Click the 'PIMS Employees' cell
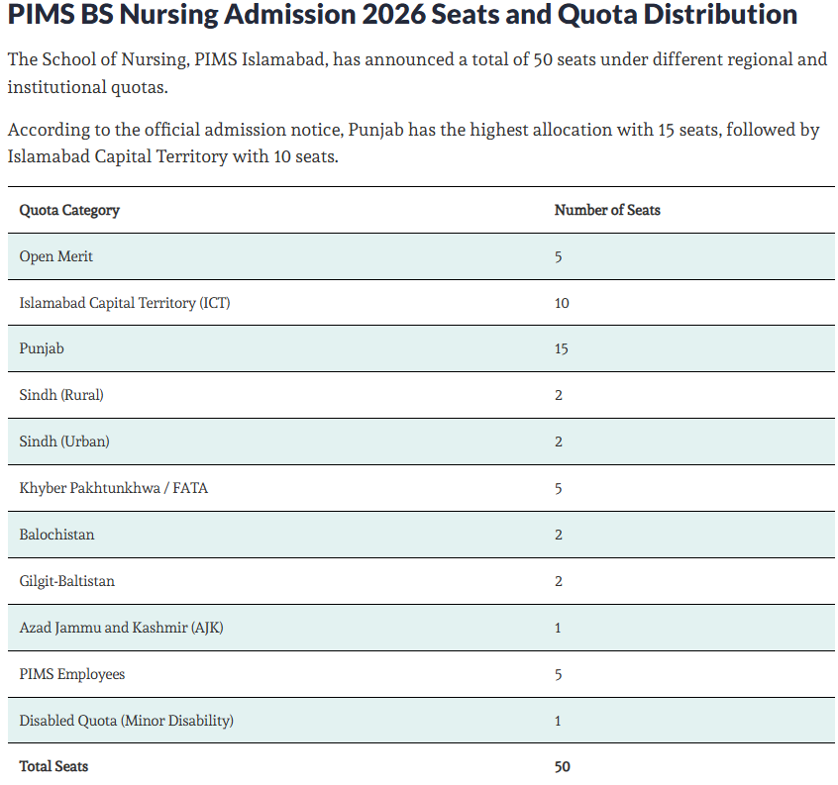Screen dimensions: 838x785 coord(72,674)
